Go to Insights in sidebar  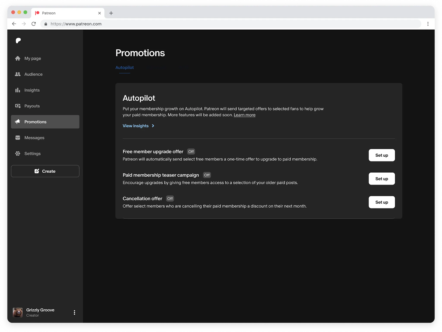pyautogui.click(x=45, y=90)
